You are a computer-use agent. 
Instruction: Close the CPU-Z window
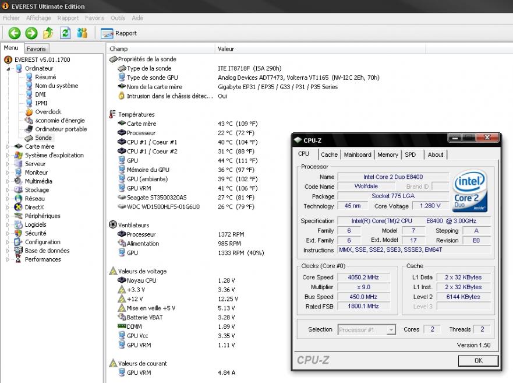(487, 138)
